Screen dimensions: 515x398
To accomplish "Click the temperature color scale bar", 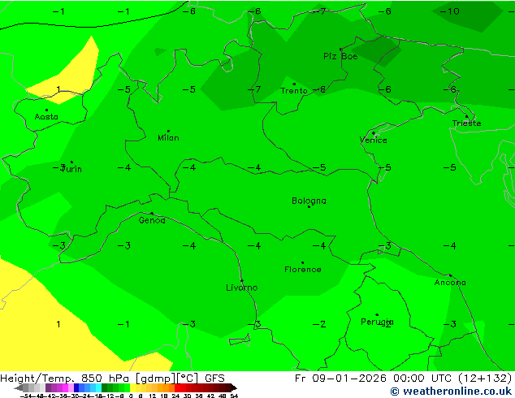I will coord(125,387).
